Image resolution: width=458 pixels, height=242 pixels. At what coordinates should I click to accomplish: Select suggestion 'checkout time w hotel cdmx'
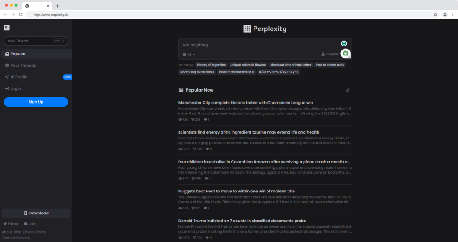pyautogui.click(x=291, y=65)
